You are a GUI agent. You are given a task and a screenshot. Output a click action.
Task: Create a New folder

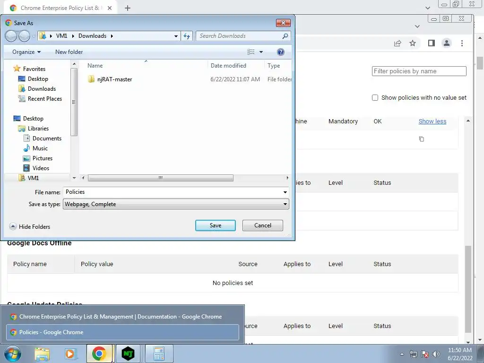tap(69, 52)
